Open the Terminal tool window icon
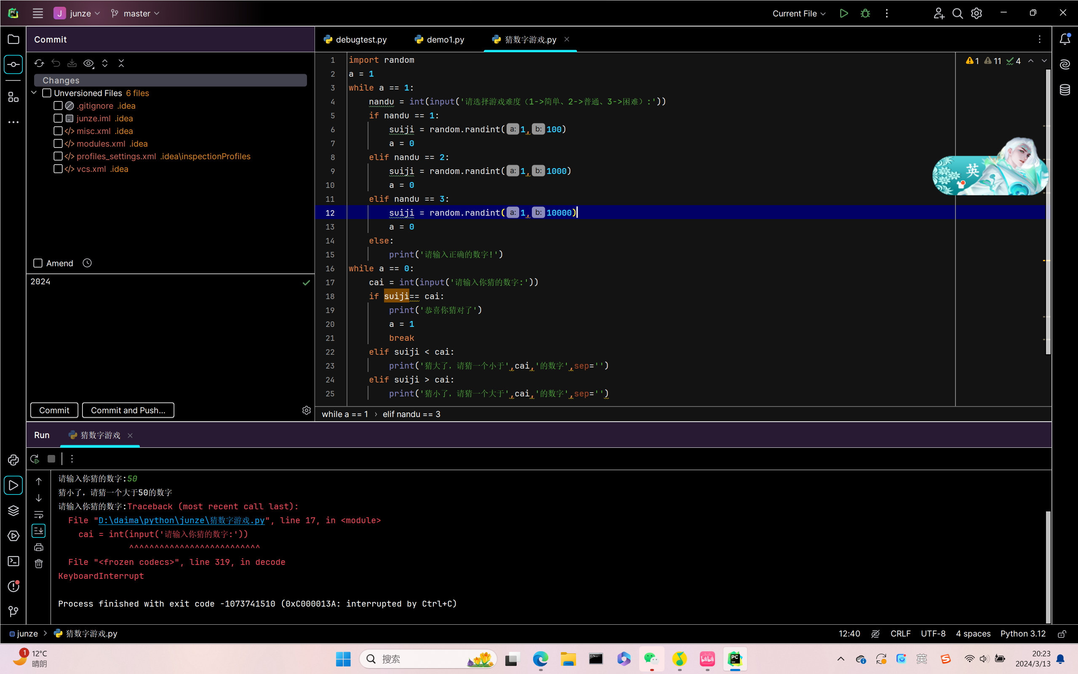This screenshot has width=1078, height=674. tap(13, 561)
